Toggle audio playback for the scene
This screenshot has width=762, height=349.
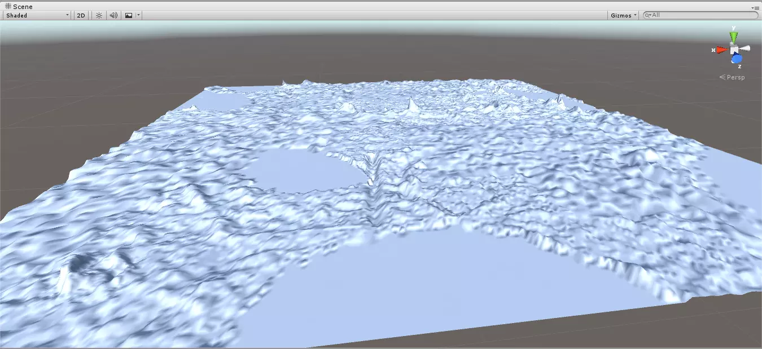pyautogui.click(x=113, y=15)
